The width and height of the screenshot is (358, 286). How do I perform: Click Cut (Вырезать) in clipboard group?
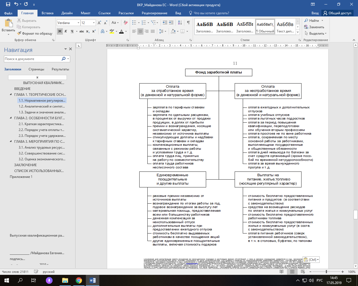27,21
